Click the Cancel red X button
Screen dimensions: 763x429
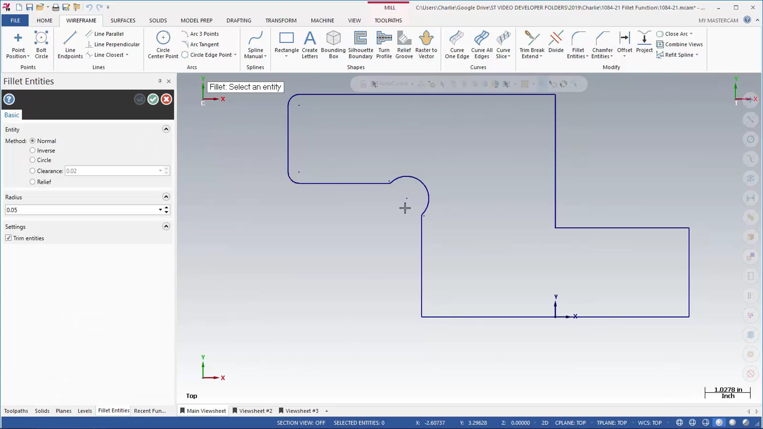pos(166,99)
